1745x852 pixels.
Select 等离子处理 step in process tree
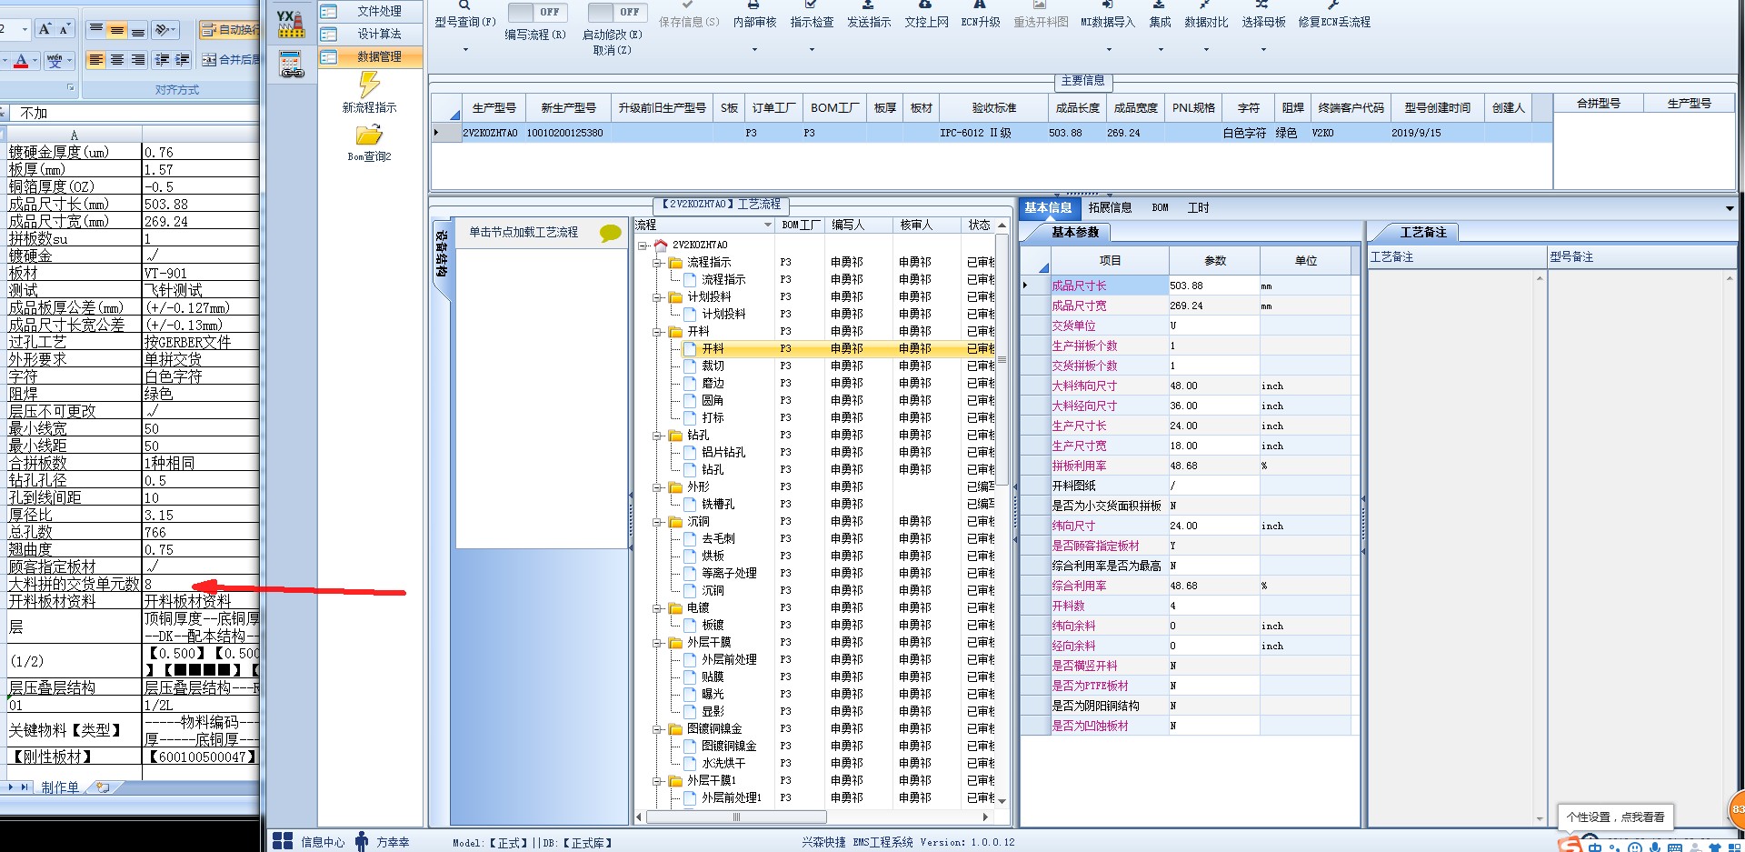(729, 573)
